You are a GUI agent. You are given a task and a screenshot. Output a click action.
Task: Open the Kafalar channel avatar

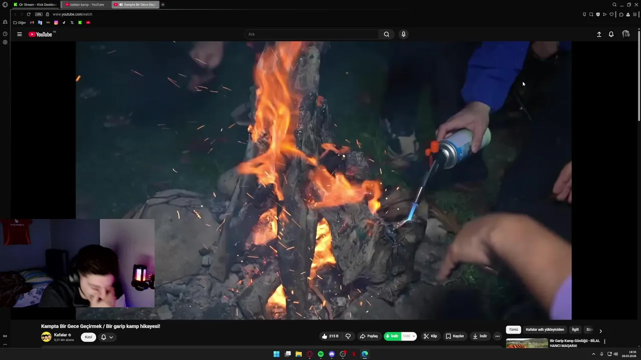(46, 337)
